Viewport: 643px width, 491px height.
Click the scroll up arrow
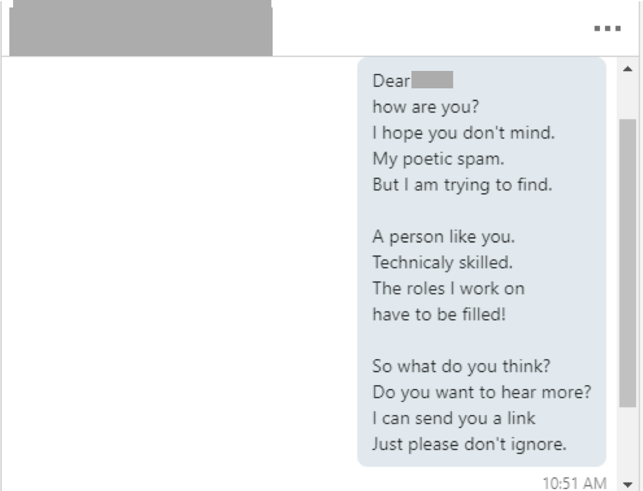pyautogui.click(x=627, y=68)
